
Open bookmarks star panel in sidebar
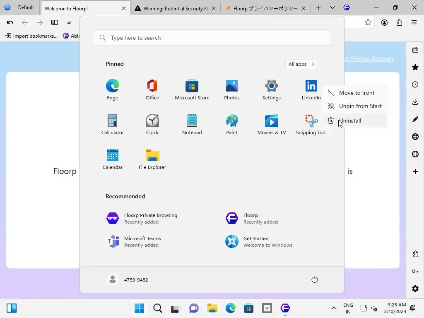(x=415, y=67)
